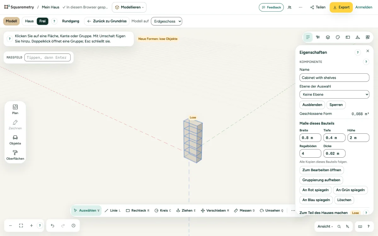Open the Objekte sofa tool

point(15,140)
